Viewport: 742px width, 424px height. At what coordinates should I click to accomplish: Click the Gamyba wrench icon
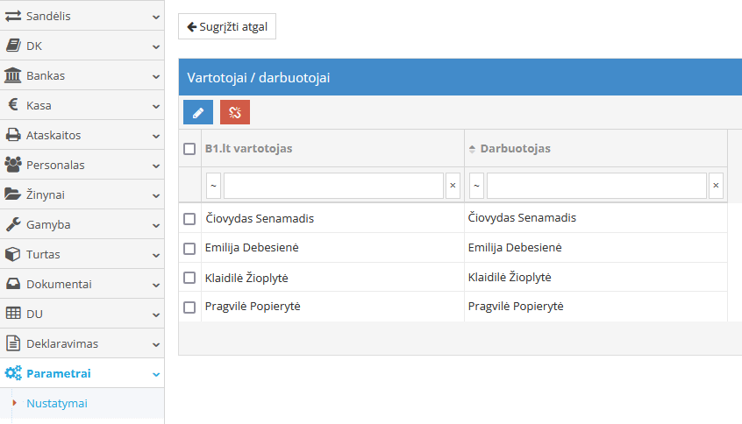(13, 224)
